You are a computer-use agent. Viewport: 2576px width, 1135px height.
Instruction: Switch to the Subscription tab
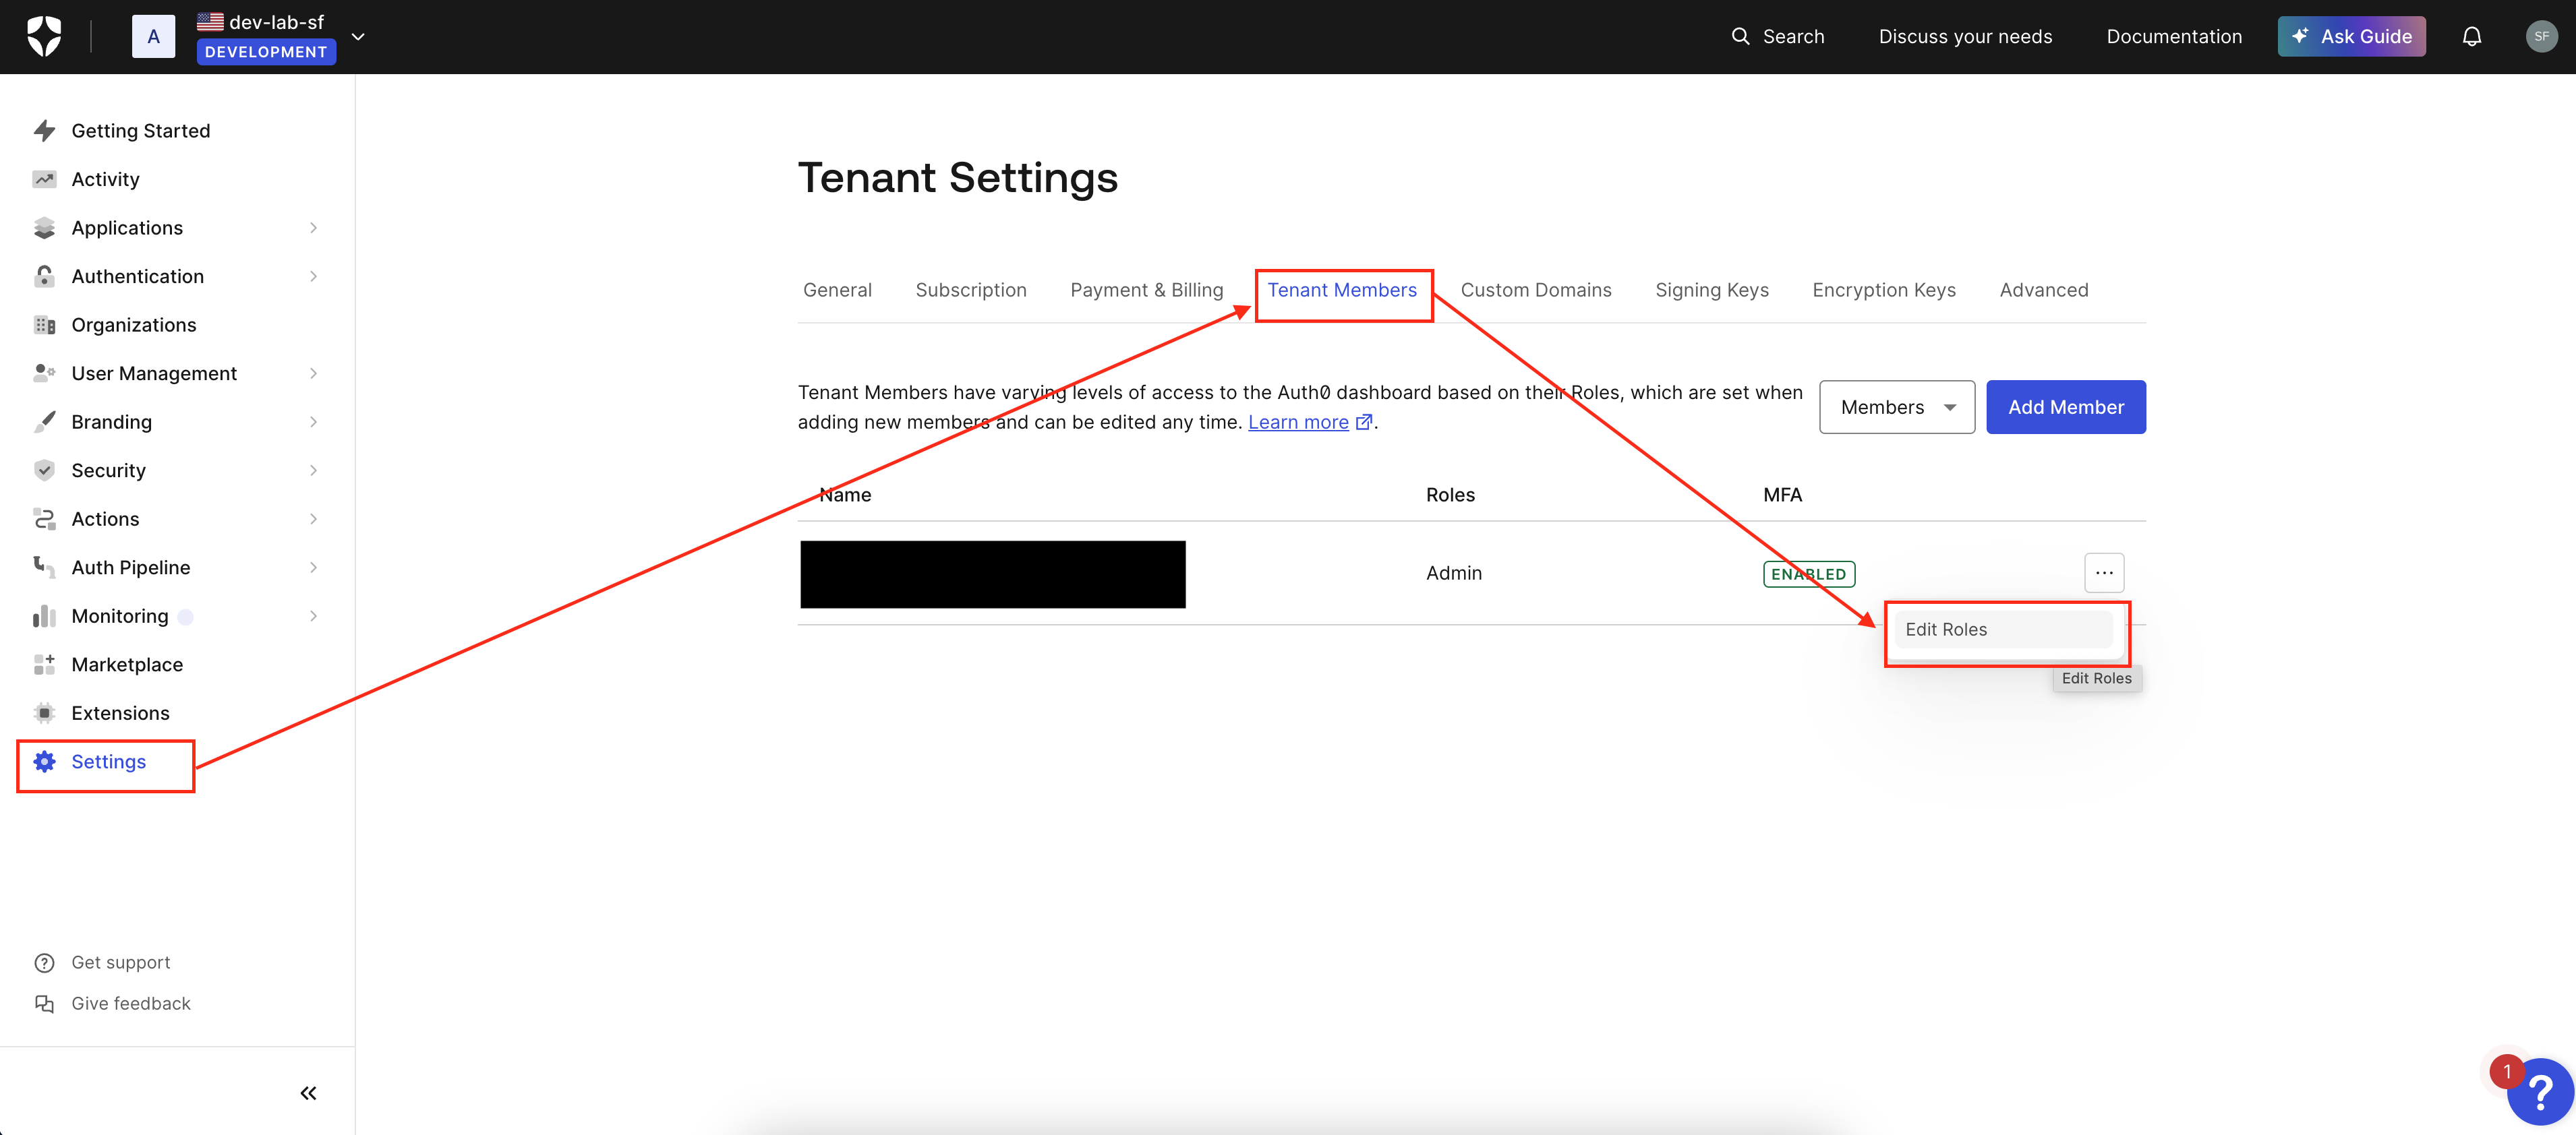point(971,290)
